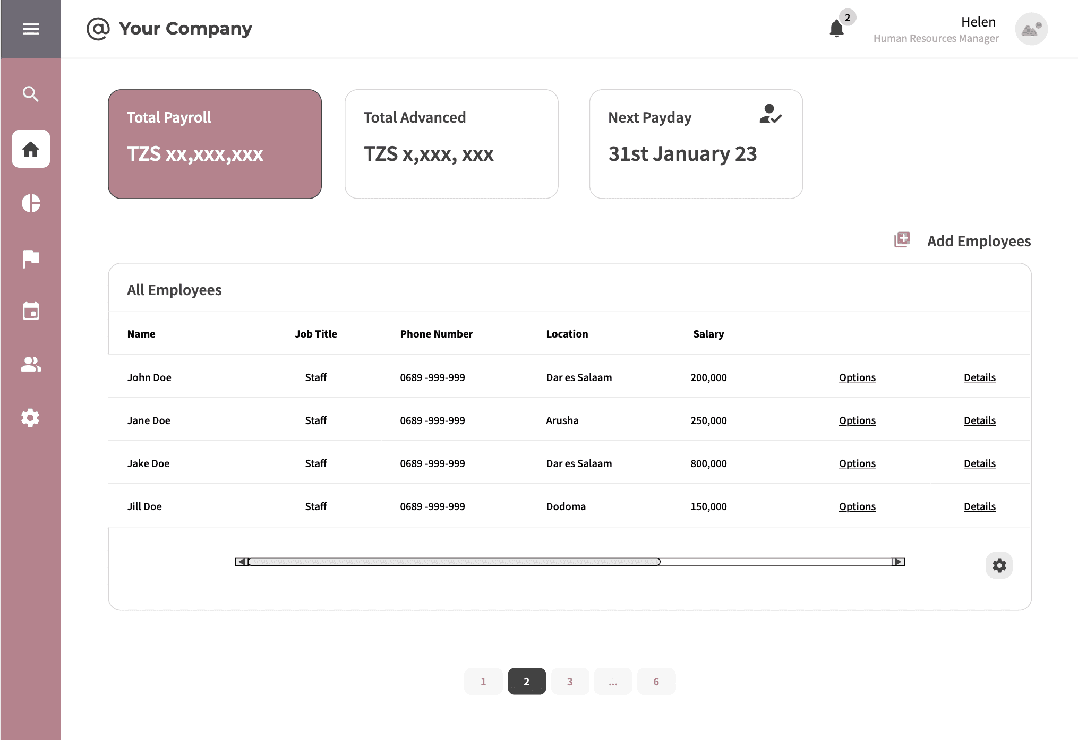Image resolution: width=1078 pixels, height=740 pixels.
Task: Open Options for John Doe
Action: point(857,377)
